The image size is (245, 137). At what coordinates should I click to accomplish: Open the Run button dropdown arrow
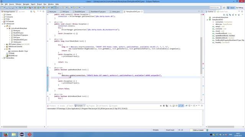click(27, 8)
